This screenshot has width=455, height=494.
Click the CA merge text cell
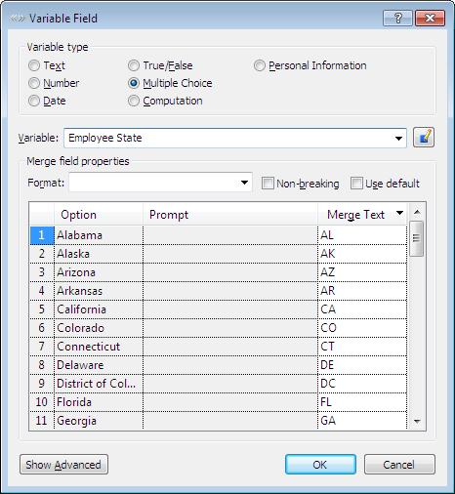[362, 309]
